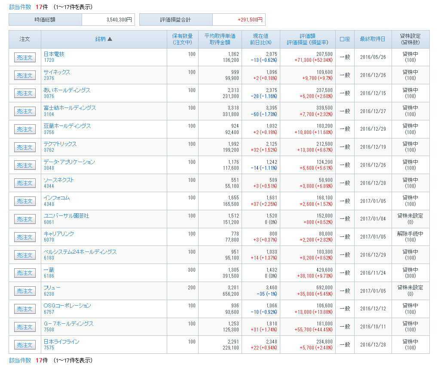Open the ソースネクスト stock link
This screenshot has height=368, width=447.
point(58,180)
